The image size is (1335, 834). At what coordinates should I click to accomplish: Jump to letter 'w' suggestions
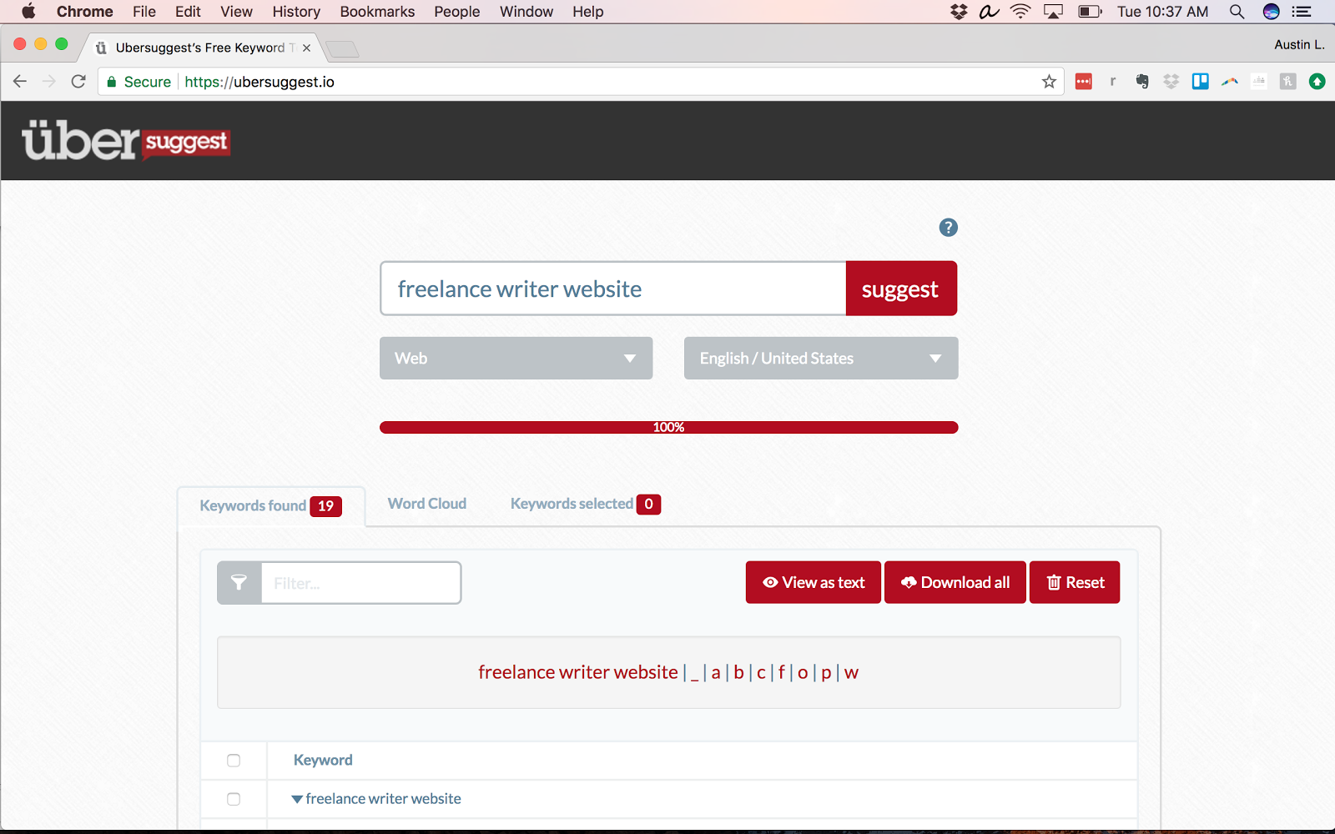coord(851,673)
